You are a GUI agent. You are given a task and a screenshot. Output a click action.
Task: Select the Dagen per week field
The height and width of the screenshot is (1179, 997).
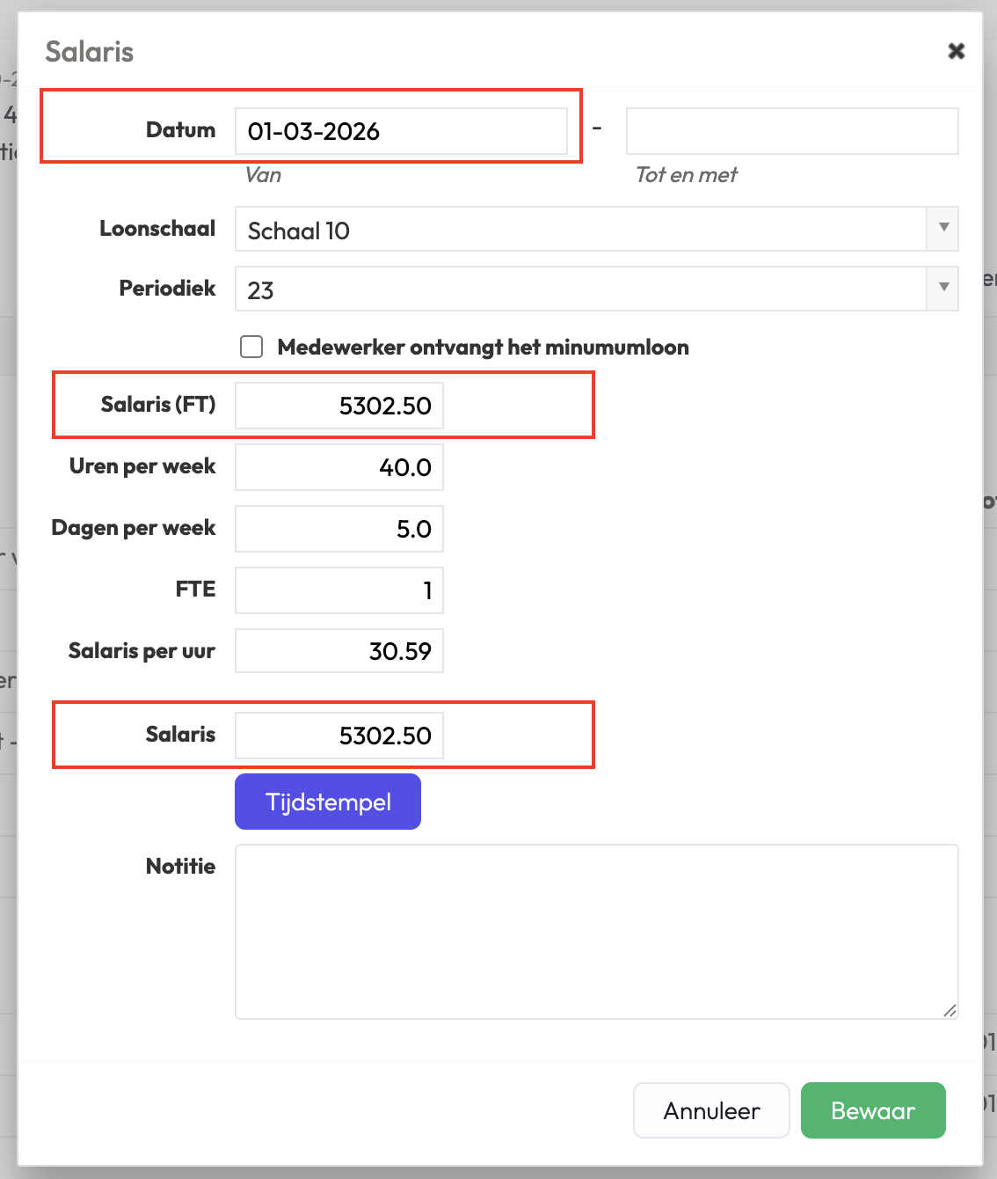click(x=339, y=529)
